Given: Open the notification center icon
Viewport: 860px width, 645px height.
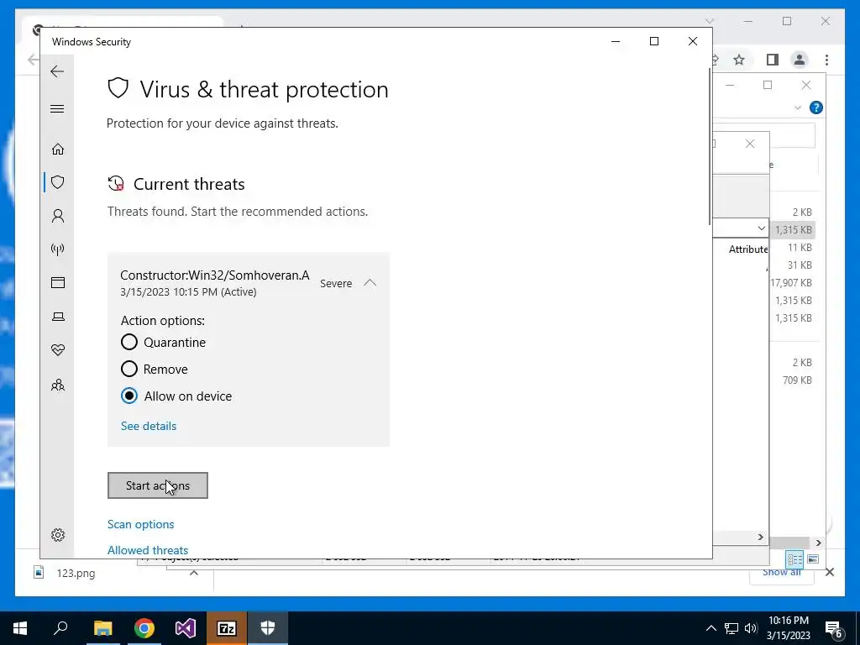Looking at the screenshot, I should (834, 628).
